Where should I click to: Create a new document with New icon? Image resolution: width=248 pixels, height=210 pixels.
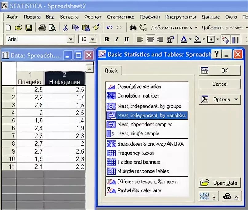[8, 28]
